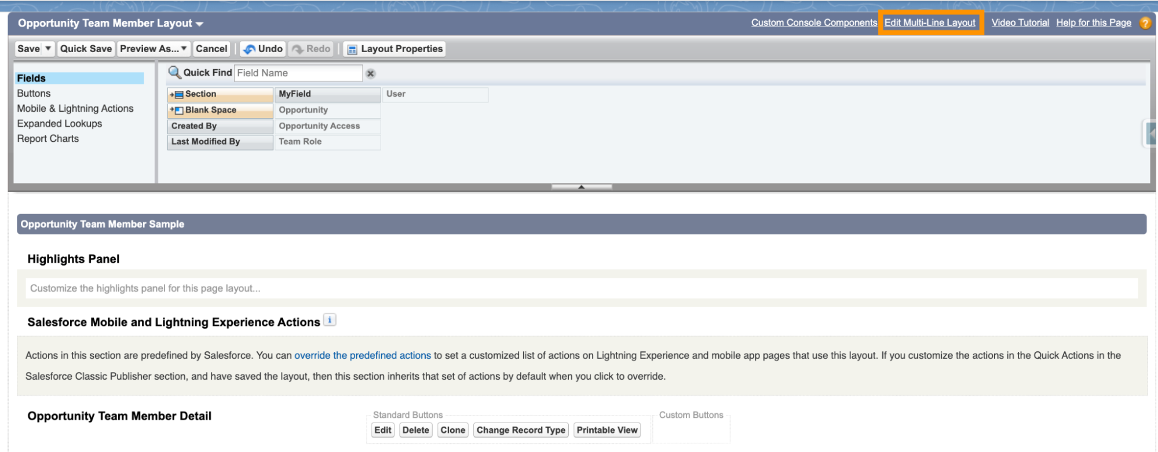Select Report Charts category

tap(48, 138)
